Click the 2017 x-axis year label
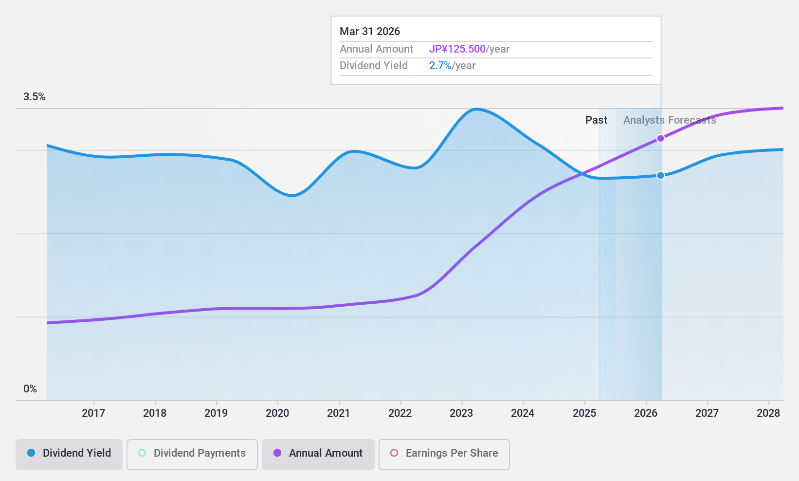This screenshot has width=799, height=481. (93, 413)
